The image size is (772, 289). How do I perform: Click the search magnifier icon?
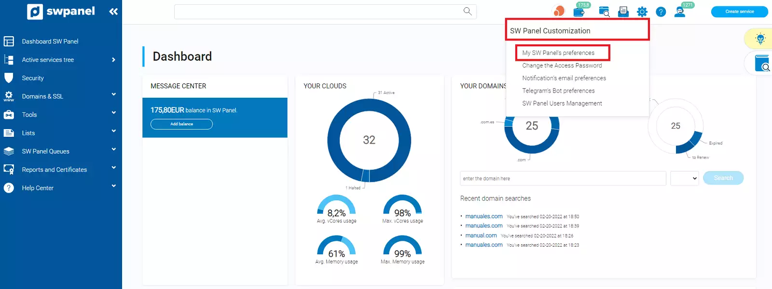pos(467,11)
